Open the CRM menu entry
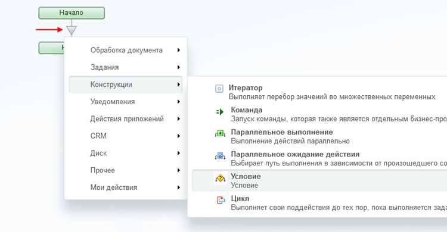This screenshot has width=447, height=232. pyautogui.click(x=126, y=136)
